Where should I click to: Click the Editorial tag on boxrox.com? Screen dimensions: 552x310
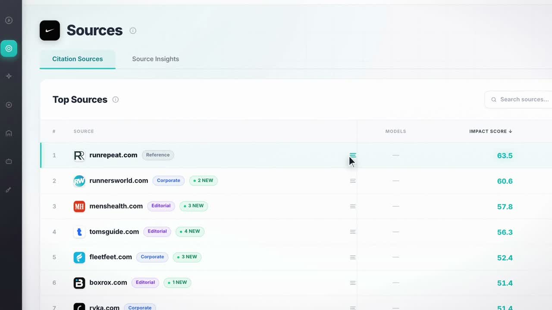coord(145,282)
